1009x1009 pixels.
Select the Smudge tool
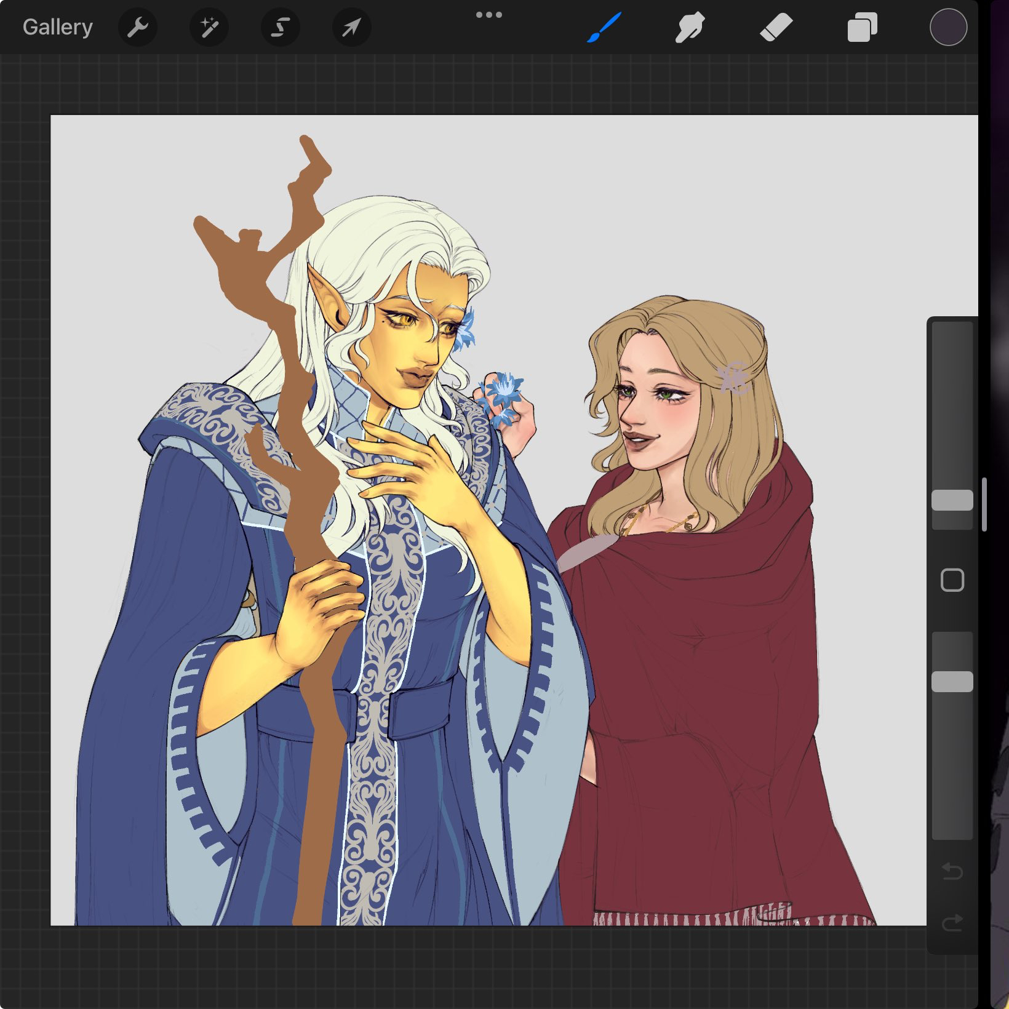pos(690,28)
